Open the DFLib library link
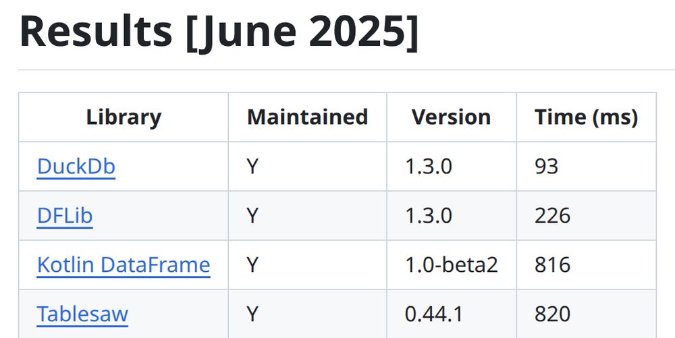 pos(65,215)
